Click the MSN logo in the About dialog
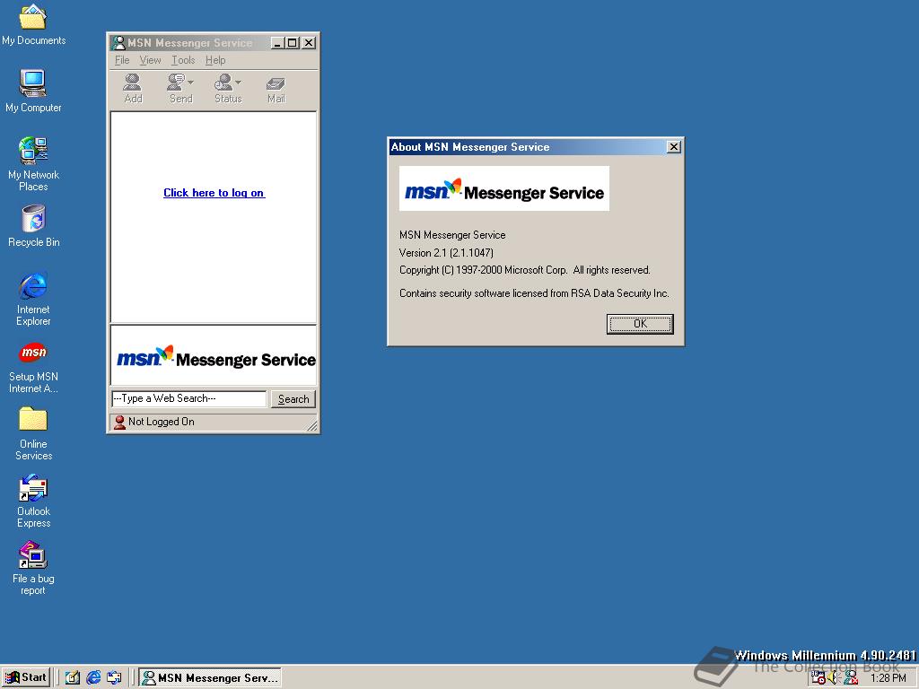This screenshot has width=919, height=689. (504, 188)
